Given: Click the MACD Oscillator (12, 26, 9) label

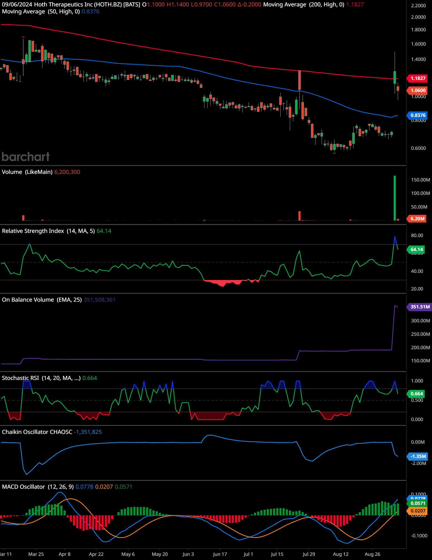Looking at the screenshot, I should click(x=38, y=487).
